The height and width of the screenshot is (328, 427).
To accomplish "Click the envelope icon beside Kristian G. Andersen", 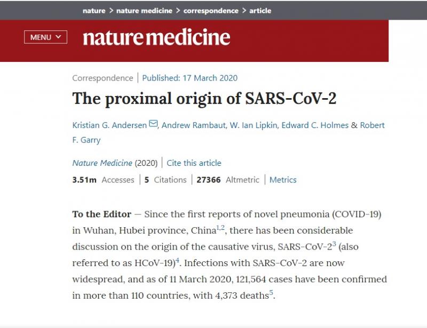I will [x=153, y=124].
